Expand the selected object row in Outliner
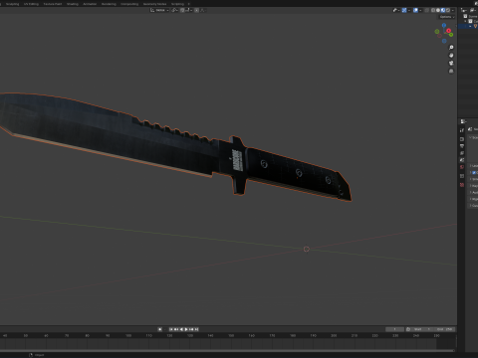The width and height of the screenshot is (478, 358). click(x=470, y=26)
